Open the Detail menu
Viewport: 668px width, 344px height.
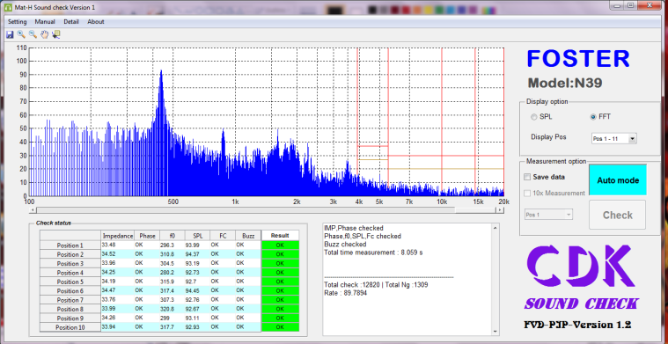(71, 22)
